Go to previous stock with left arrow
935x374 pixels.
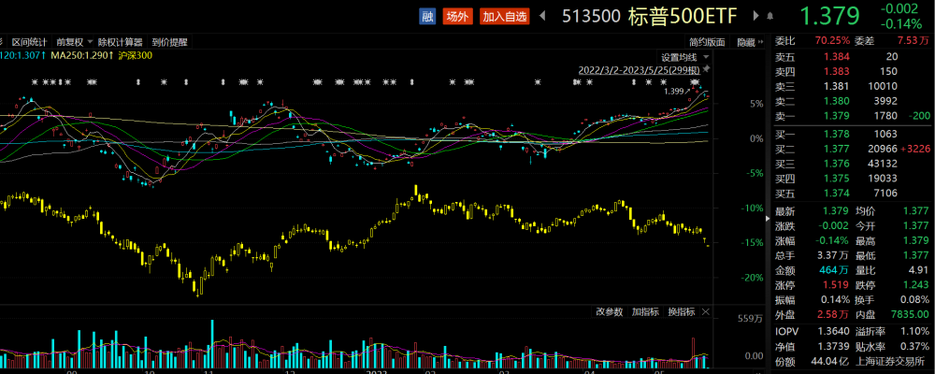542,16
